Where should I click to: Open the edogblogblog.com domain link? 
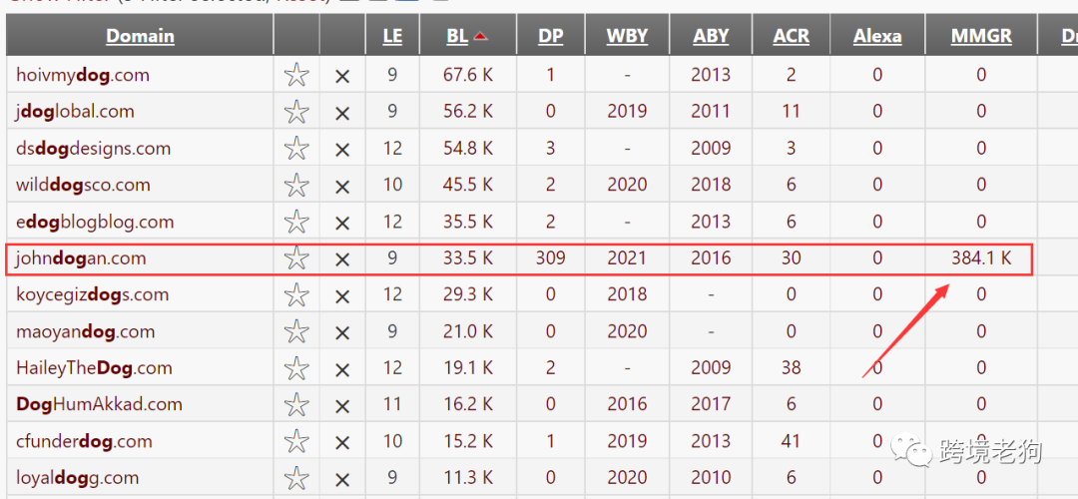(95, 222)
